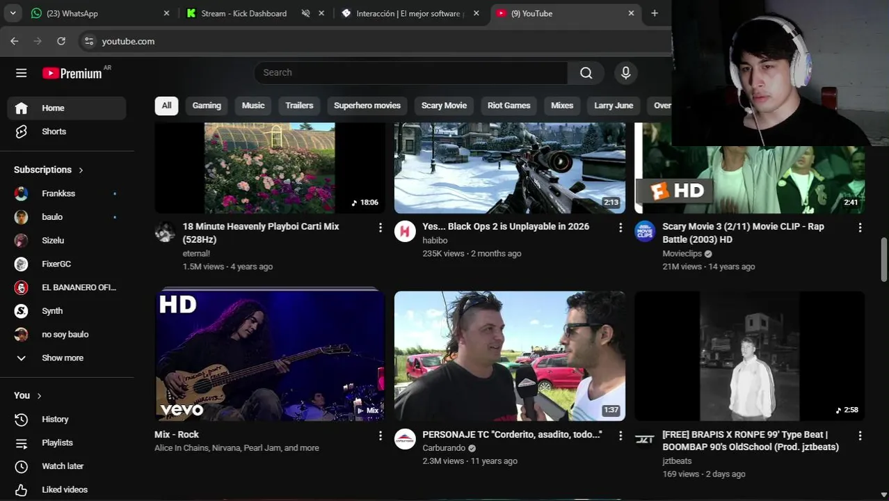889x501 pixels.
Task: Open FixerGC channel avatar in sidebar
Action: coord(22,264)
